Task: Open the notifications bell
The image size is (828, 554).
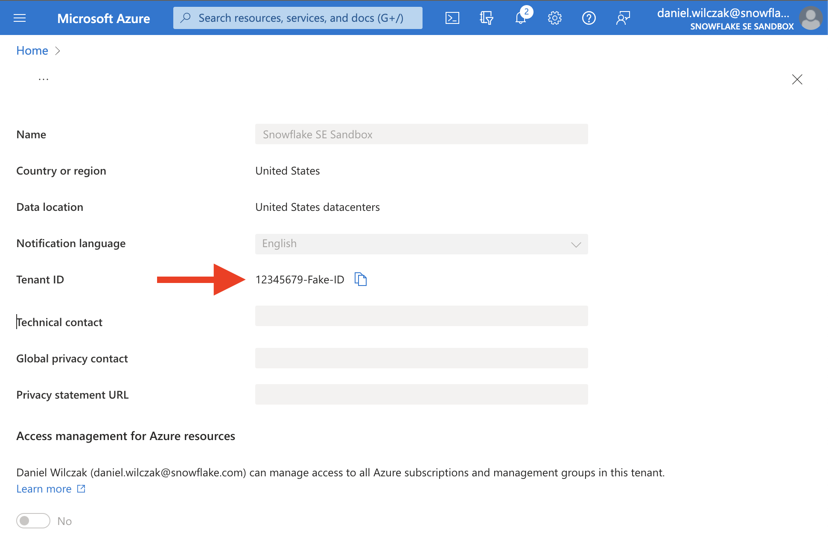Action: click(x=521, y=18)
